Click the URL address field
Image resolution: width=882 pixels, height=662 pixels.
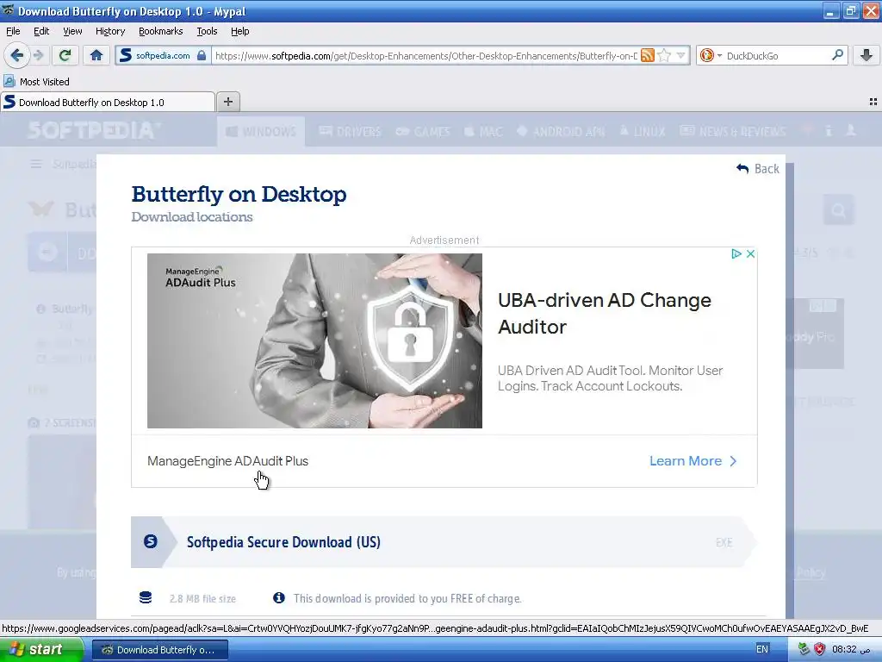425,55
